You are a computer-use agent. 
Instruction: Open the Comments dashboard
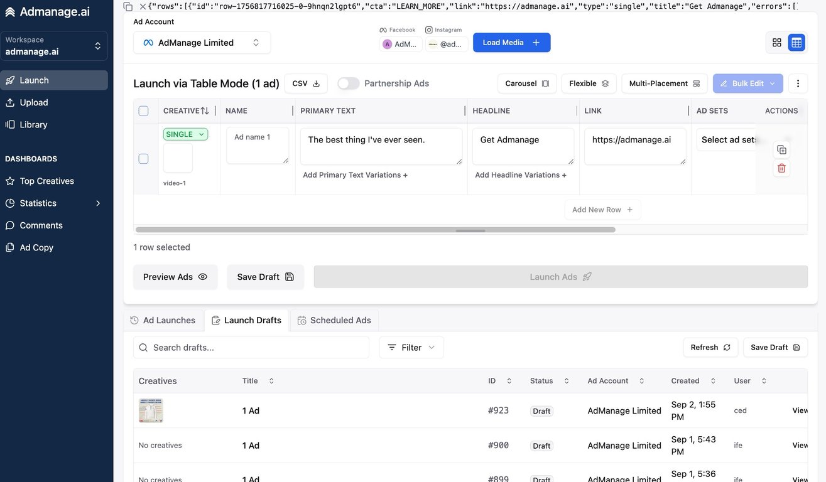(x=54, y=225)
